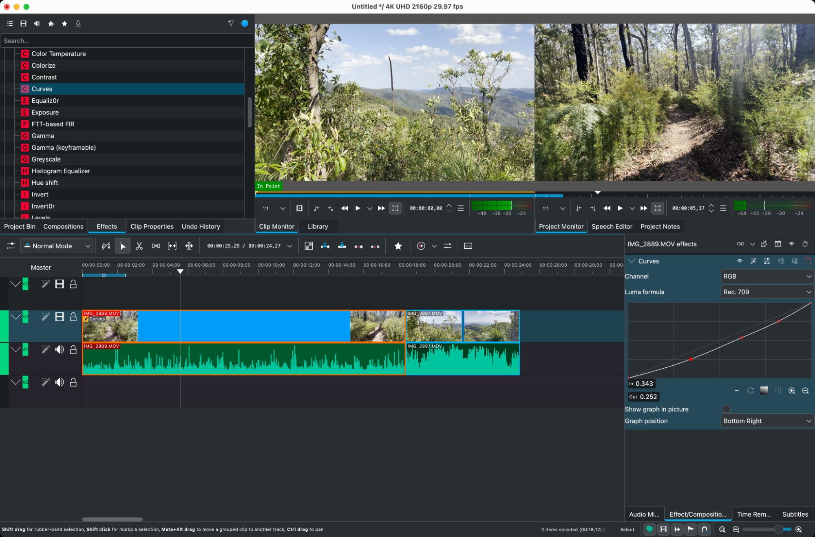Lock the V1 video track
Screen dimensions: 815x537
pyautogui.click(x=73, y=317)
